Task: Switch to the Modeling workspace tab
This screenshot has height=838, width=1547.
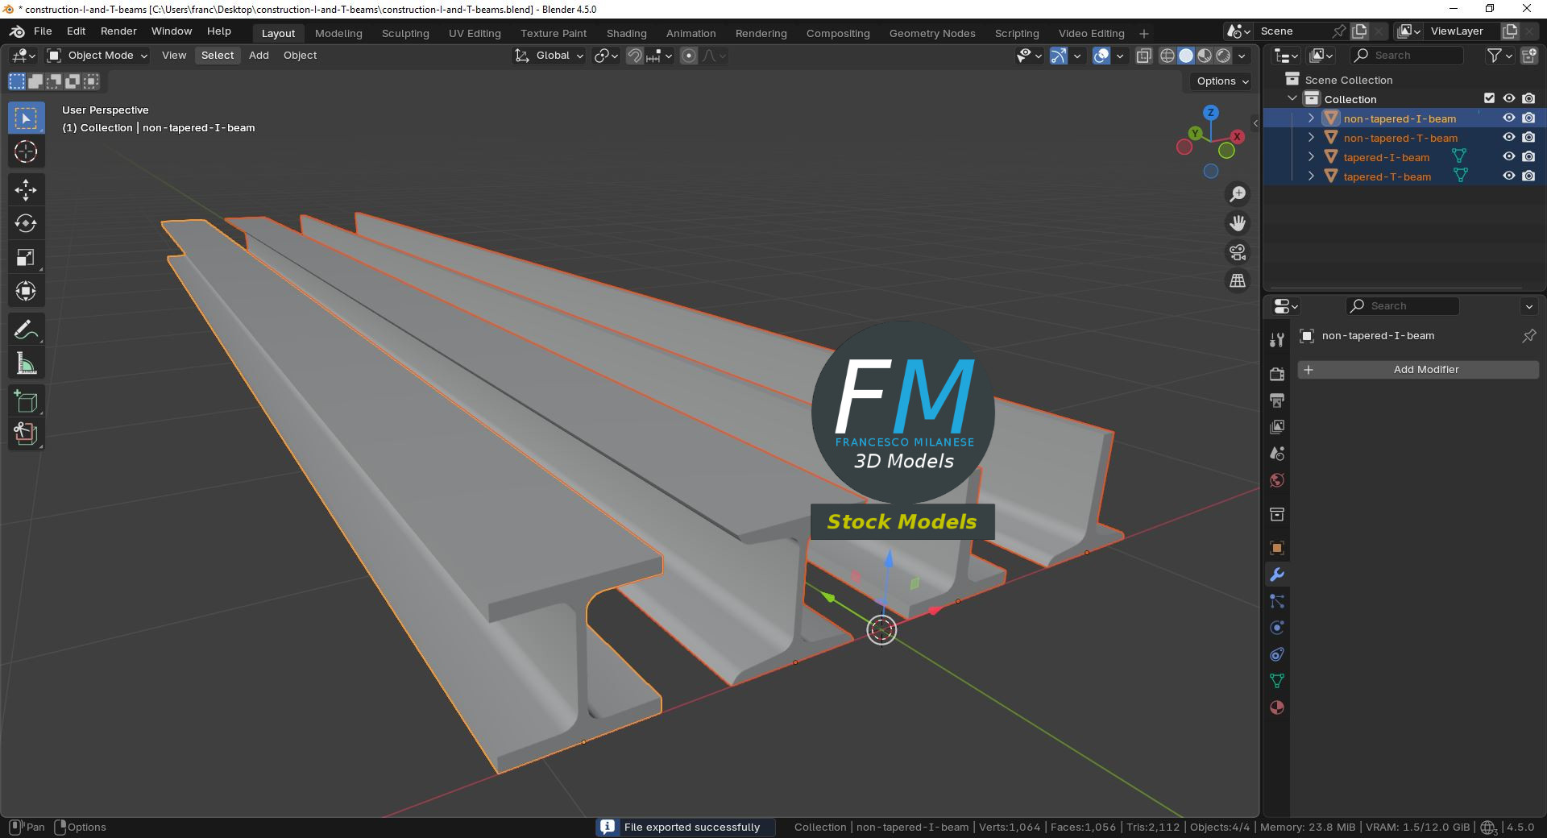Action: coord(338,33)
